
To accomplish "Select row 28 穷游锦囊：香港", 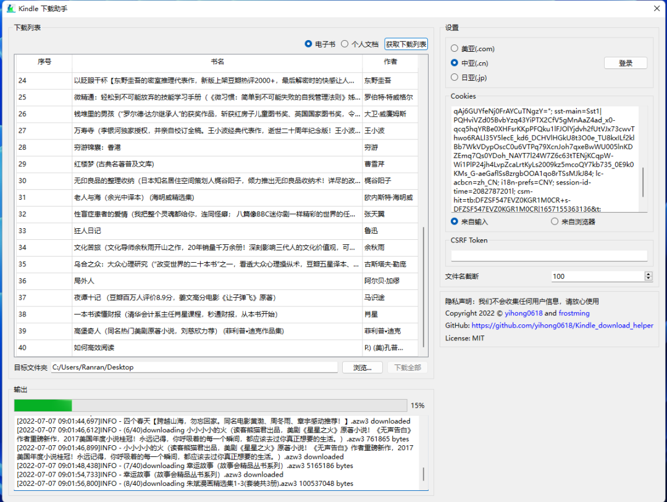I will 217,147.
